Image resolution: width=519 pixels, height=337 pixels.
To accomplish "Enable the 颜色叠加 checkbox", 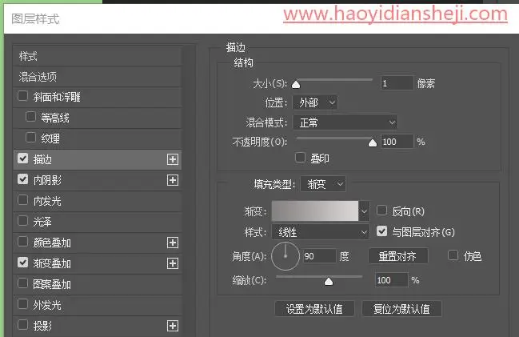I will coord(22,242).
